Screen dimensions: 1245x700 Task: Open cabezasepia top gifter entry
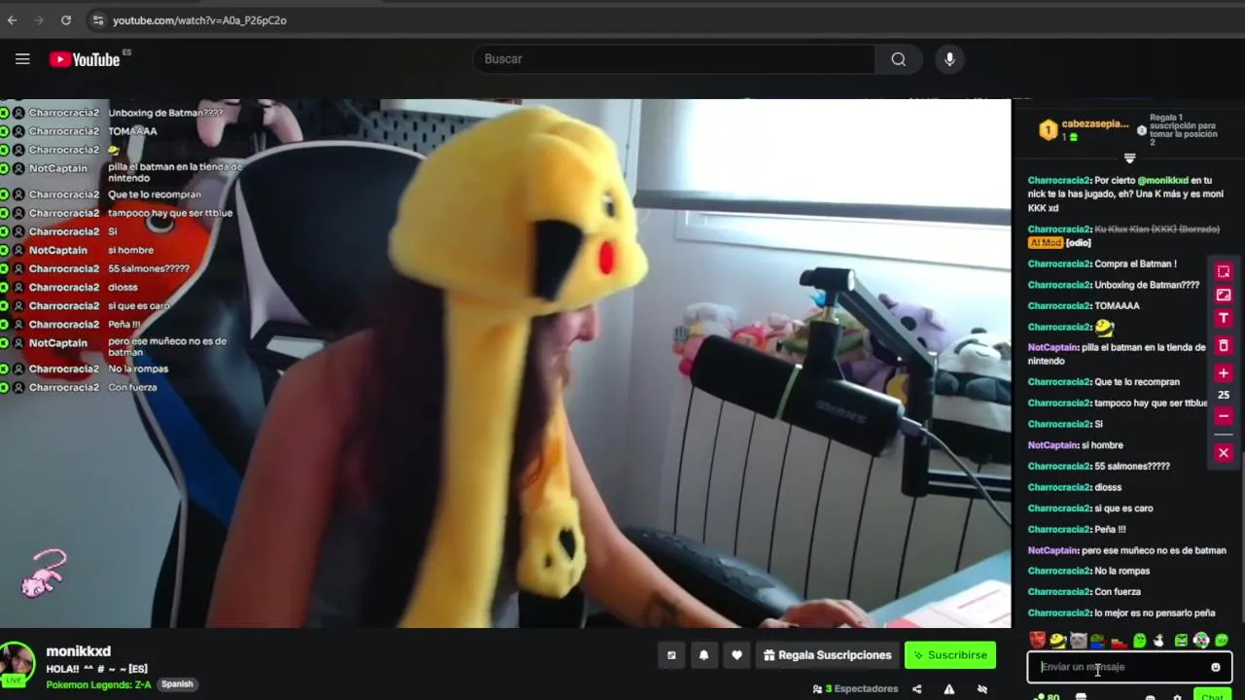pos(1085,129)
